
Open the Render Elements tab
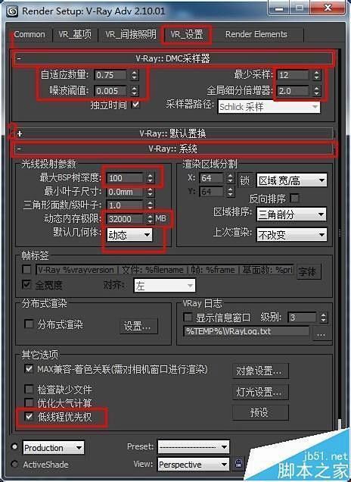[x=256, y=34]
